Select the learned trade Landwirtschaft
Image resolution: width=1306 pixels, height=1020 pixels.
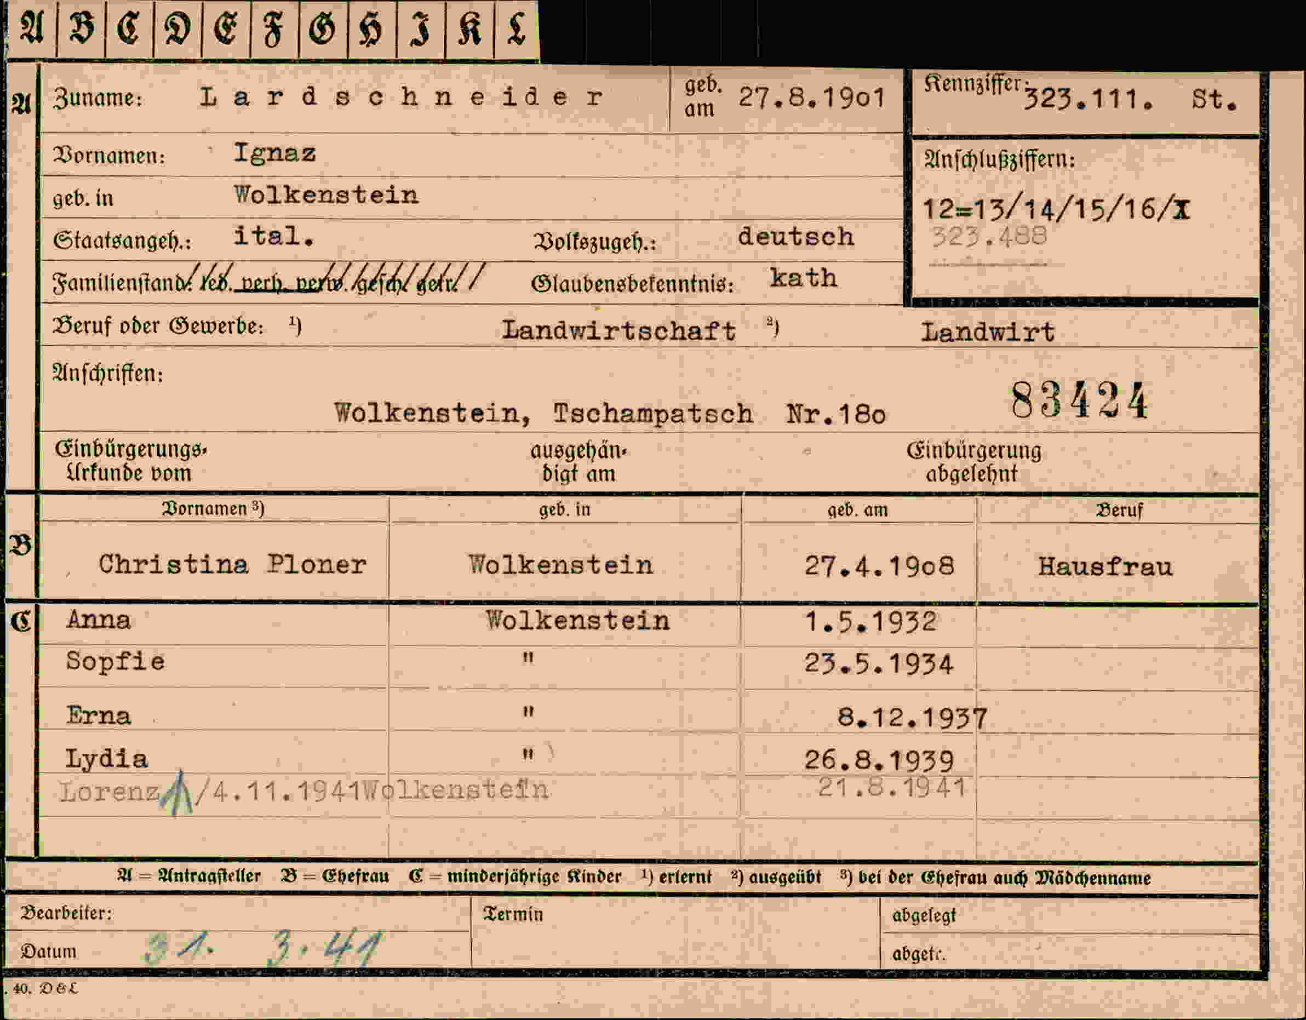[619, 331]
